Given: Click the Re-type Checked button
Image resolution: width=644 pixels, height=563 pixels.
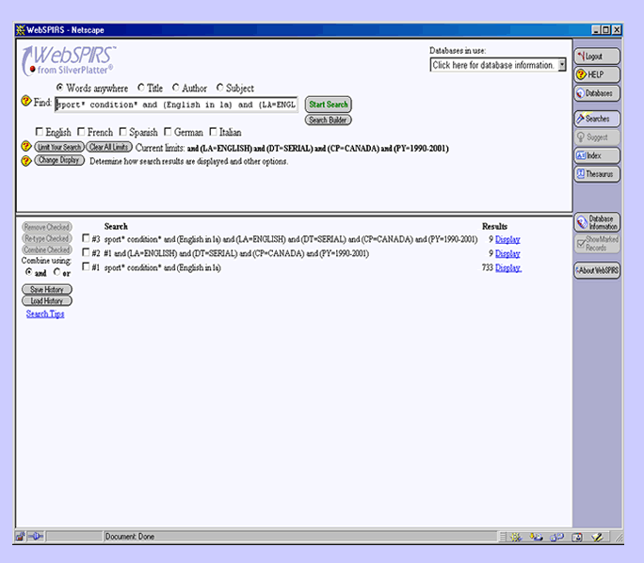Looking at the screenshot, I should (x=47, y=238).
